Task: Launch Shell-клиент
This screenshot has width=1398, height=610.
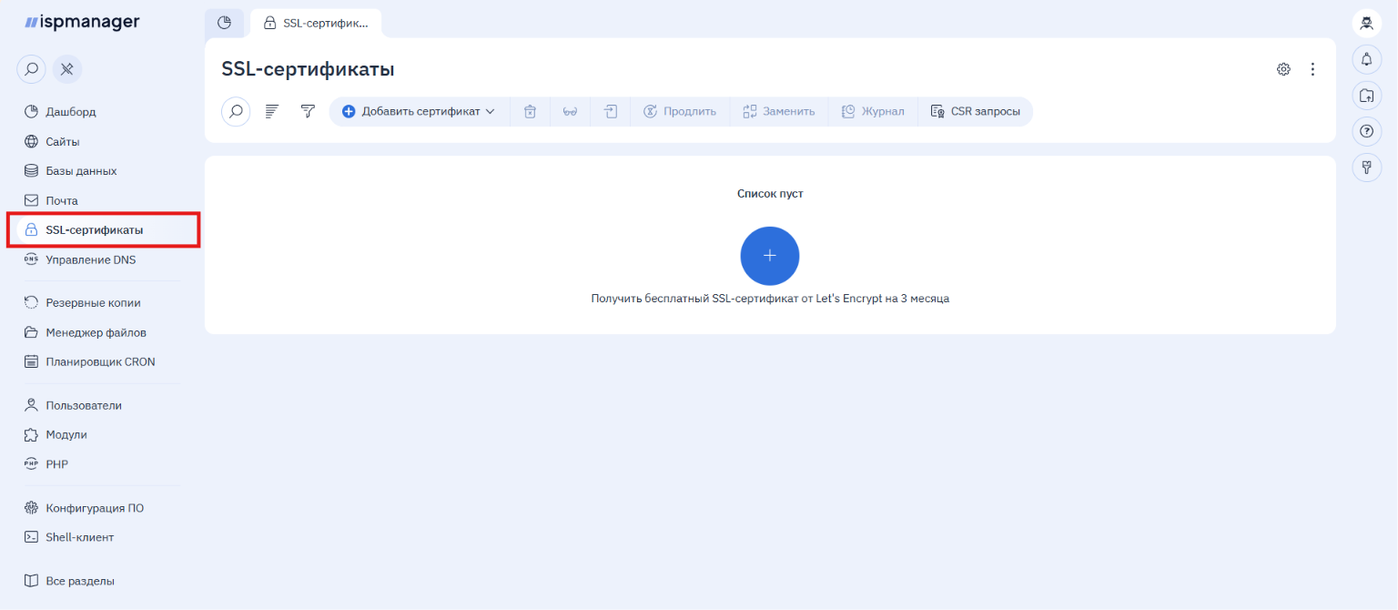Action: point(69,537)
